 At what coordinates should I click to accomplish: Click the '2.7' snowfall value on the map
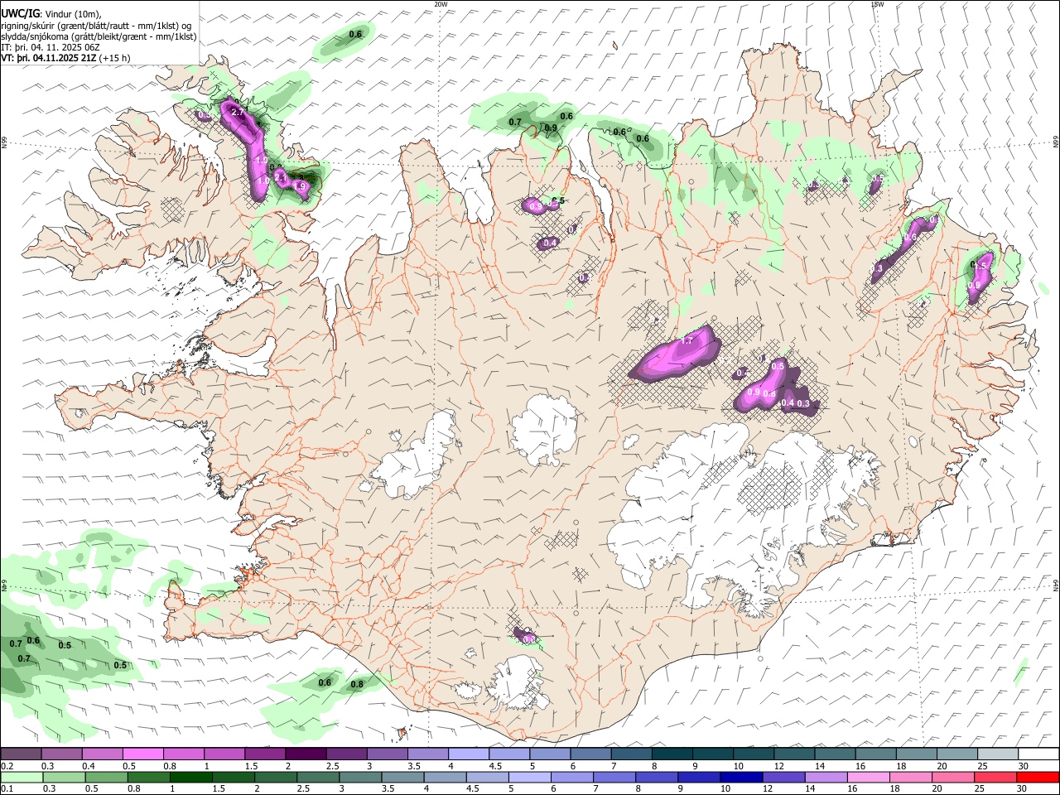237,111
